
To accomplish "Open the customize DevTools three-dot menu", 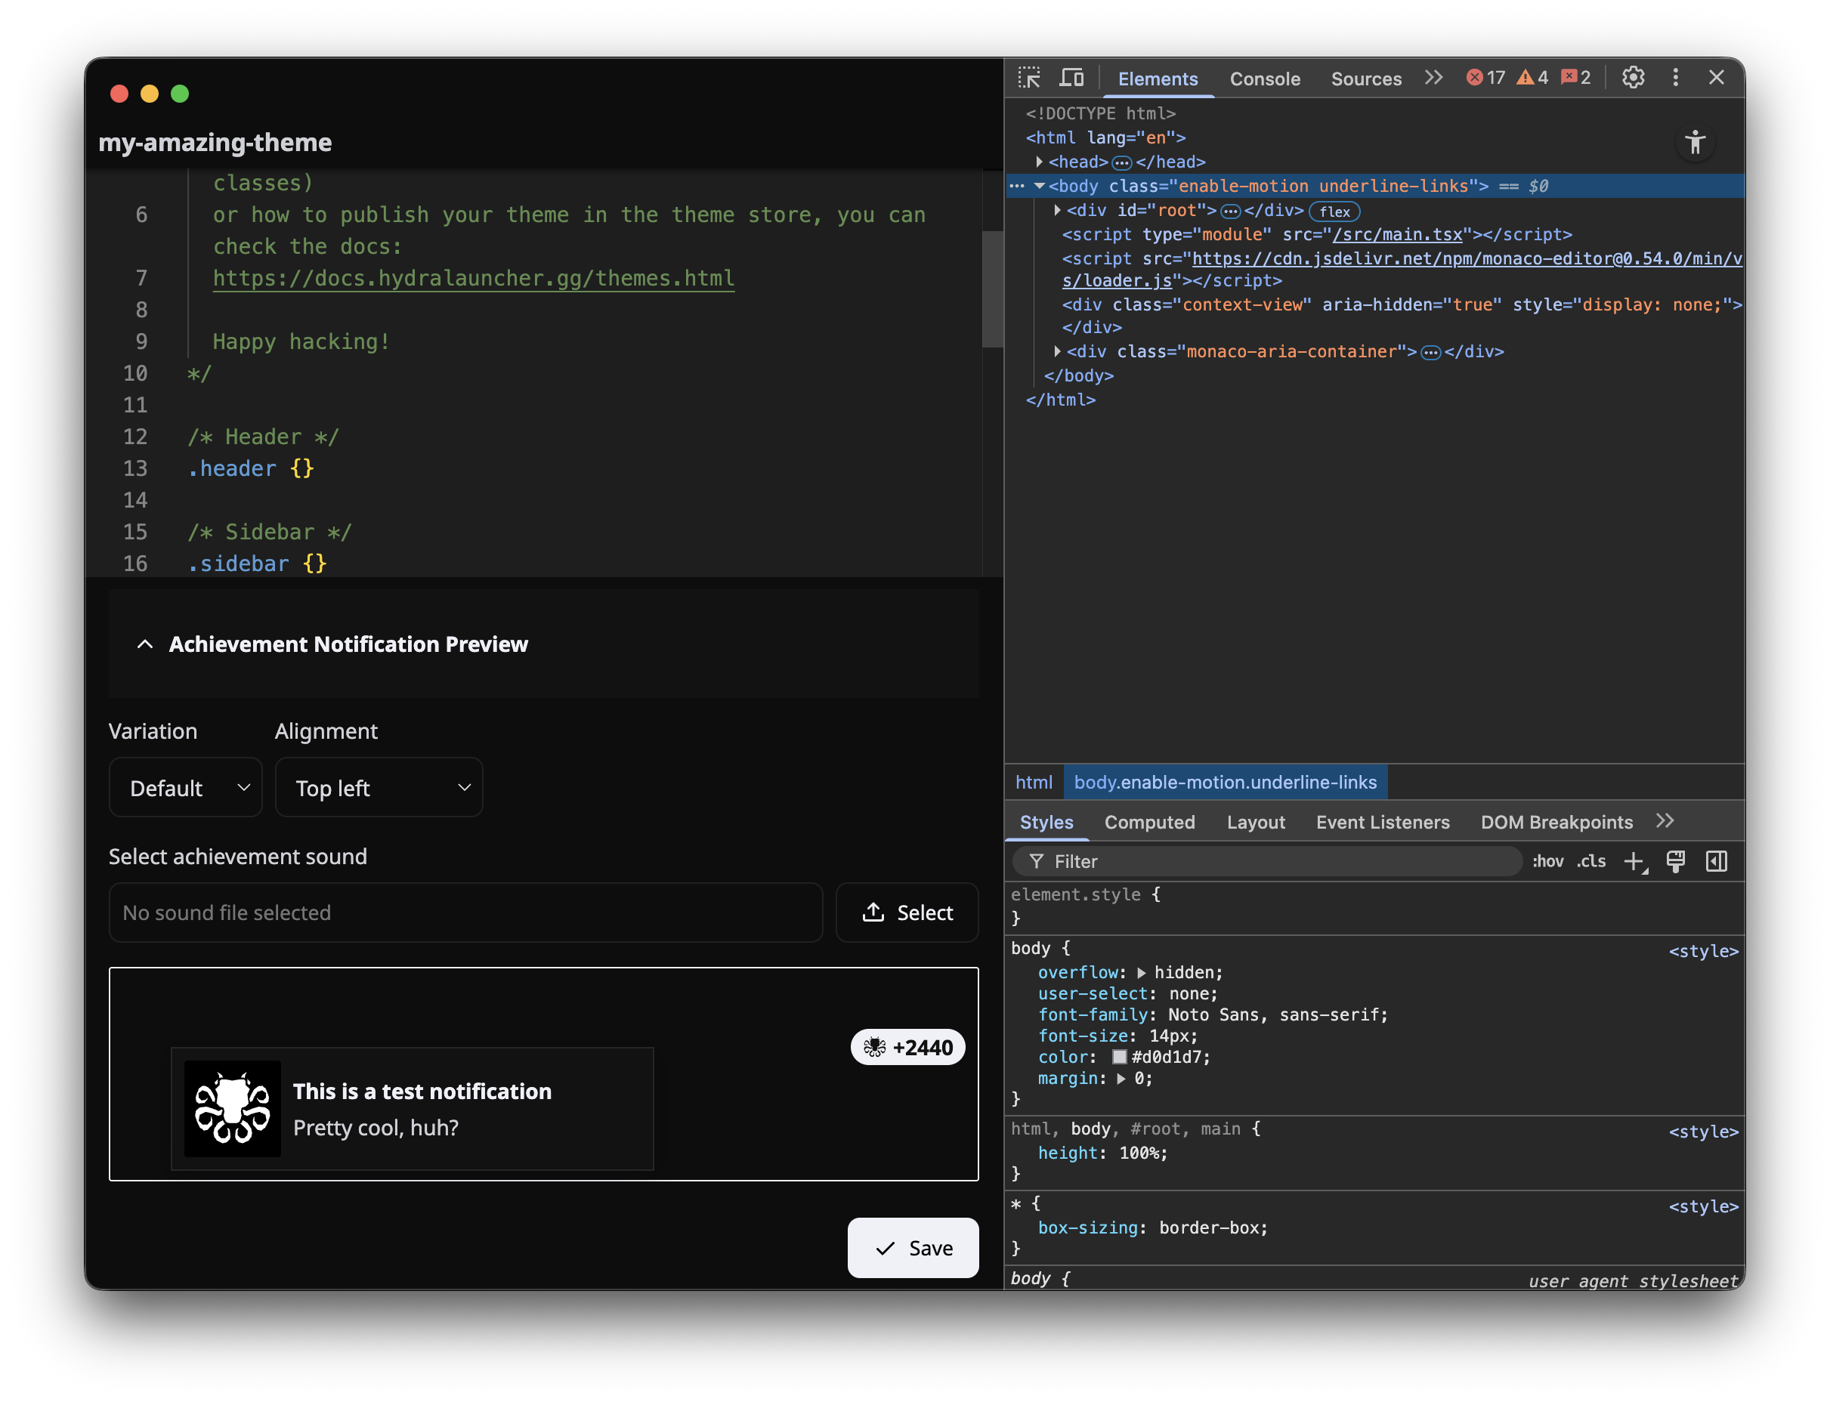I will coord(1676,77).
